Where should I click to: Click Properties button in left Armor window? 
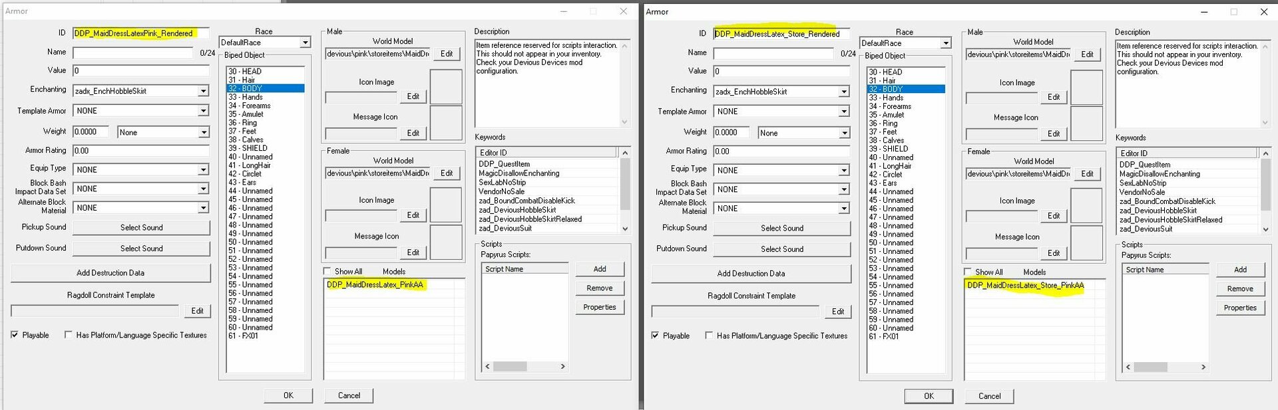(600, 307)
